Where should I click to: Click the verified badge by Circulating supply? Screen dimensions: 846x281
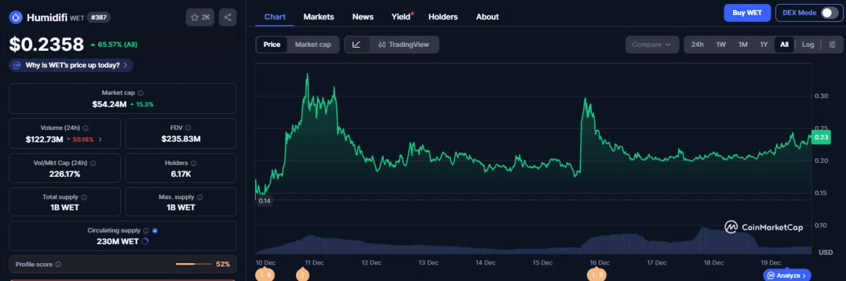(155, 231)
